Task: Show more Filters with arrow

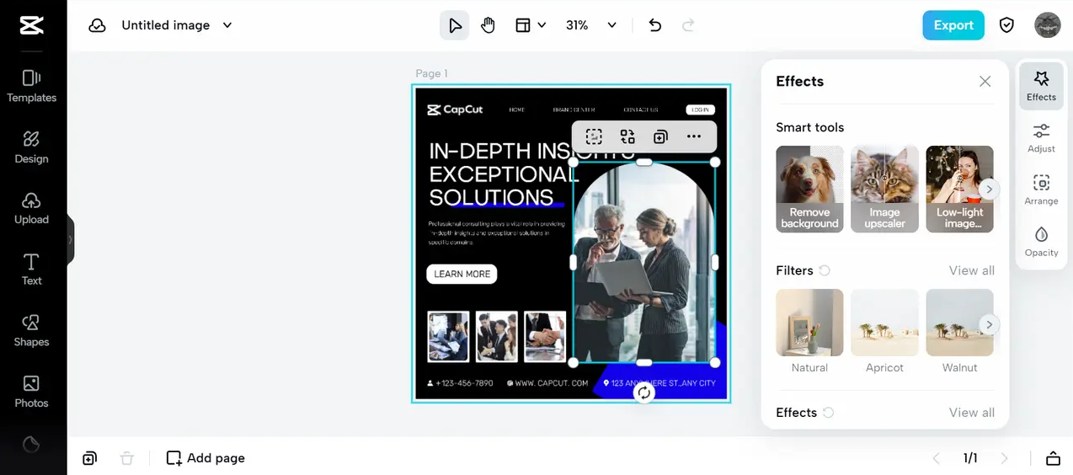Action: [990, 324]
